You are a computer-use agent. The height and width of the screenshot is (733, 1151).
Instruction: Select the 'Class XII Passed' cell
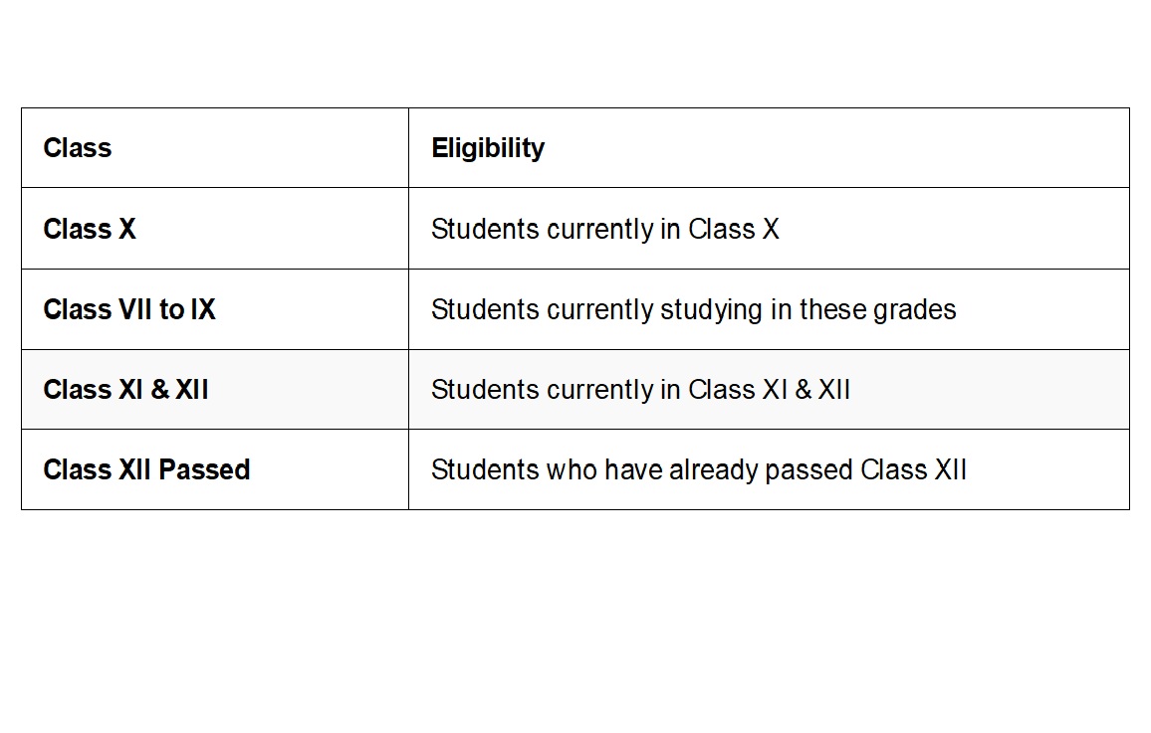pyautogui.click(x=215, y=469)
